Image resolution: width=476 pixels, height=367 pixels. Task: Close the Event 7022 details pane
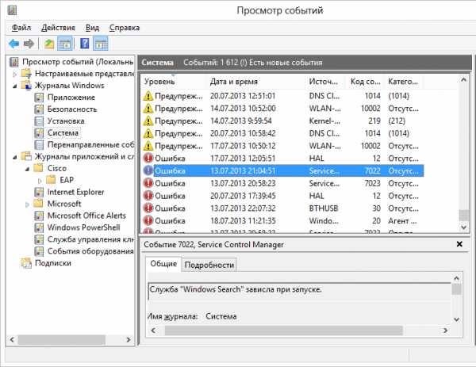point(459,245)
